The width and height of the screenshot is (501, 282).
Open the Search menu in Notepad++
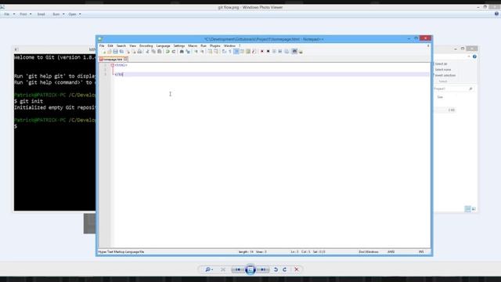coord(121,45)
